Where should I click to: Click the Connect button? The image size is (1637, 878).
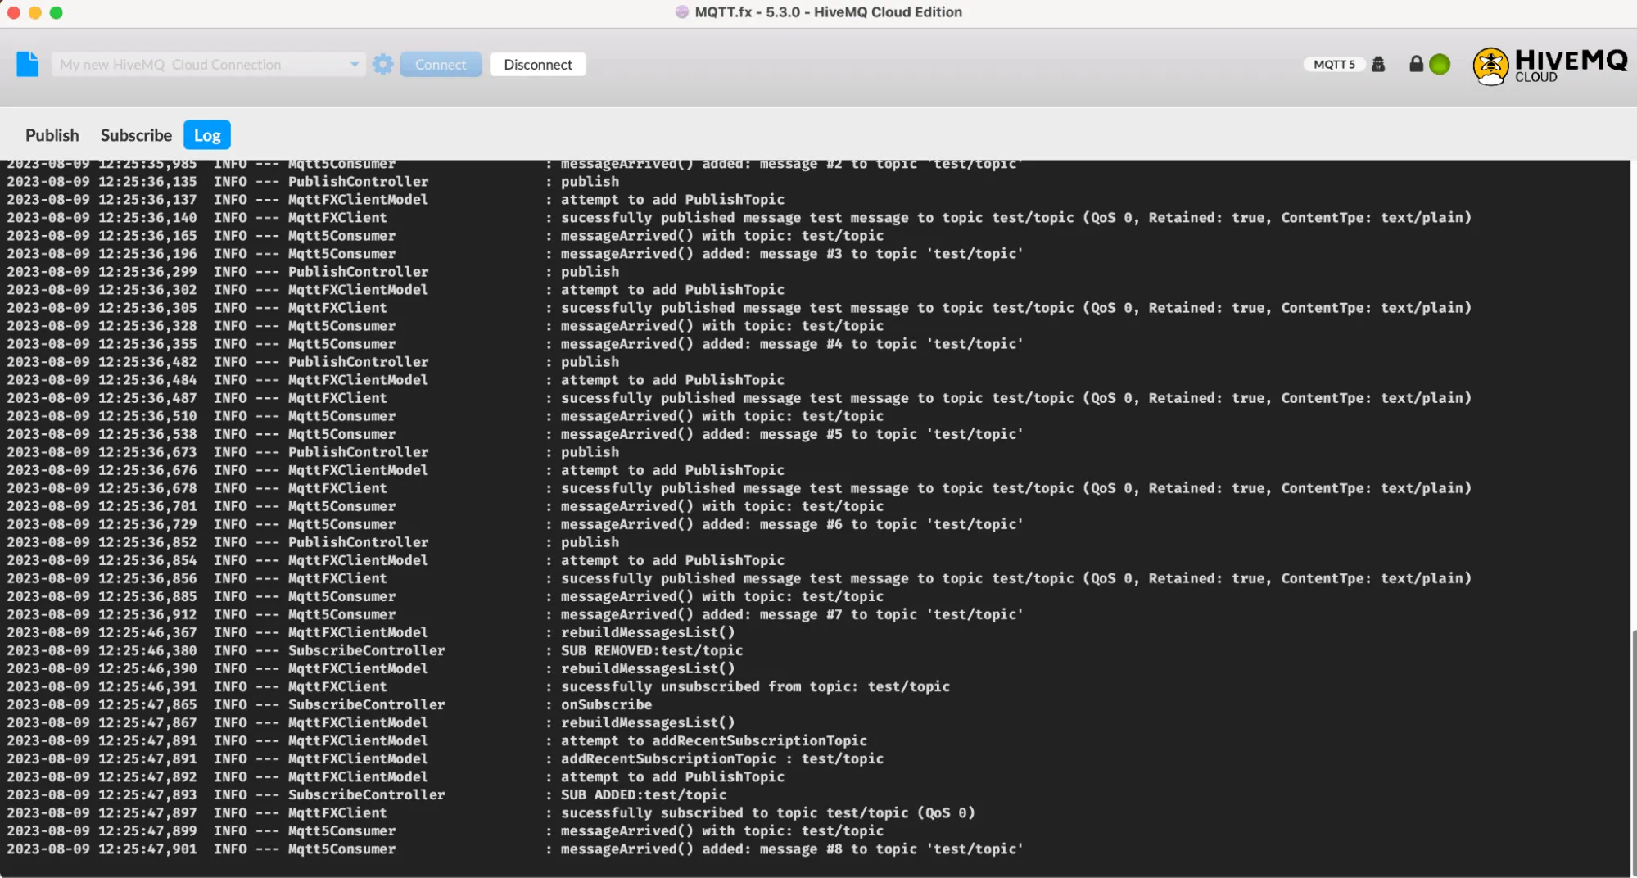click(x=441, y=64)
